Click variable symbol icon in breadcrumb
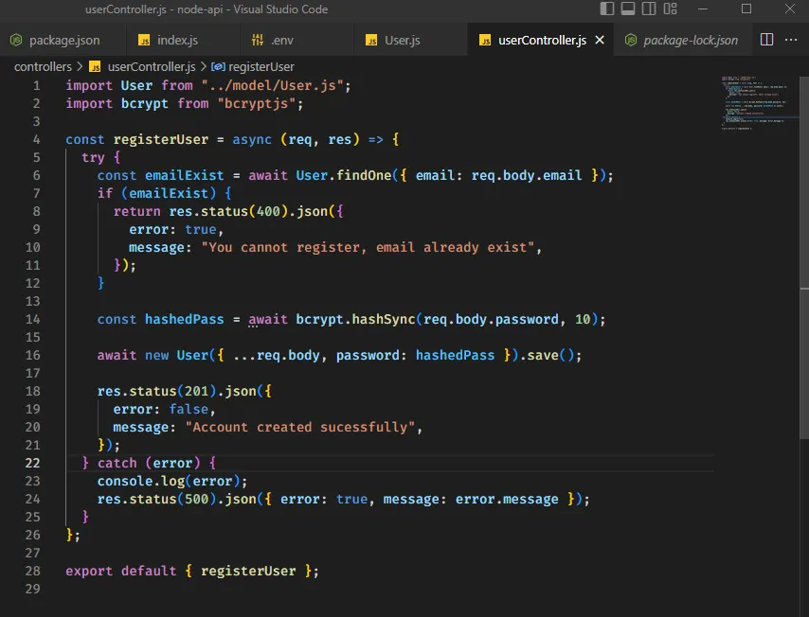 pos(218,66)
